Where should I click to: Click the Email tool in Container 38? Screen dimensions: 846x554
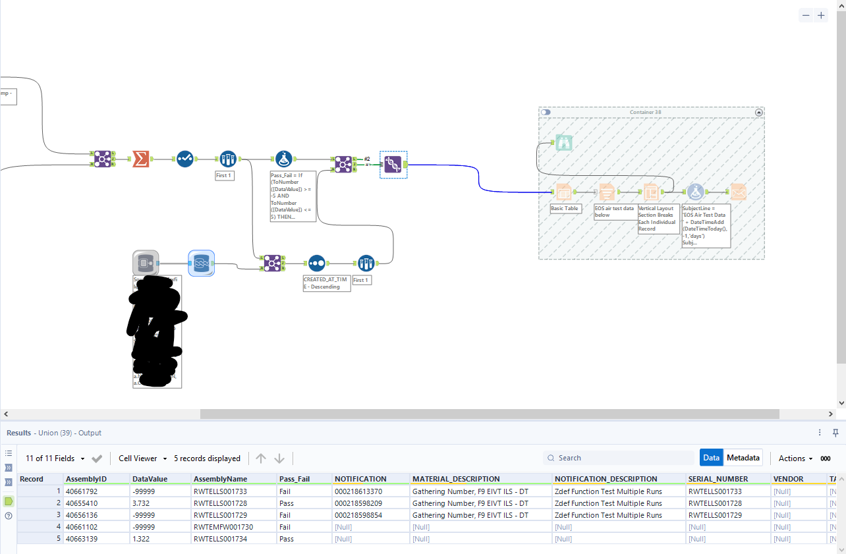click(x=737, y=192)
